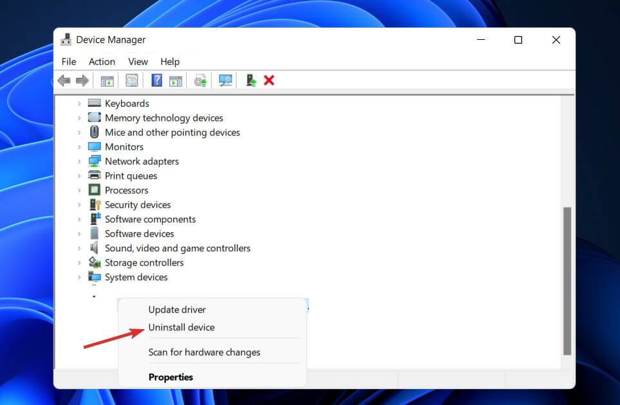Select the Print queues label

click(x=131, y=175)
